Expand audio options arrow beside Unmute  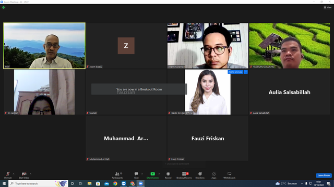(14, 174)
